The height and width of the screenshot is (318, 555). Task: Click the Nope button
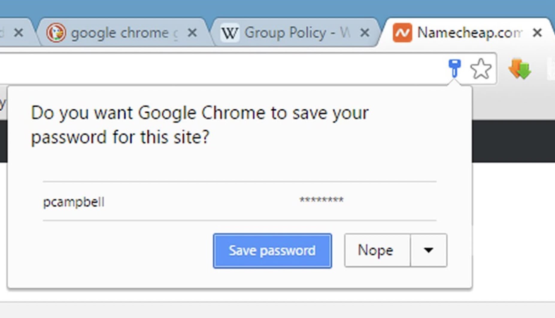coord(376,250)
